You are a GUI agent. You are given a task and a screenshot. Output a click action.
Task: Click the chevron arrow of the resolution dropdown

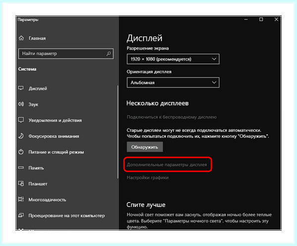pyautogui.click(x=214, y=59)
